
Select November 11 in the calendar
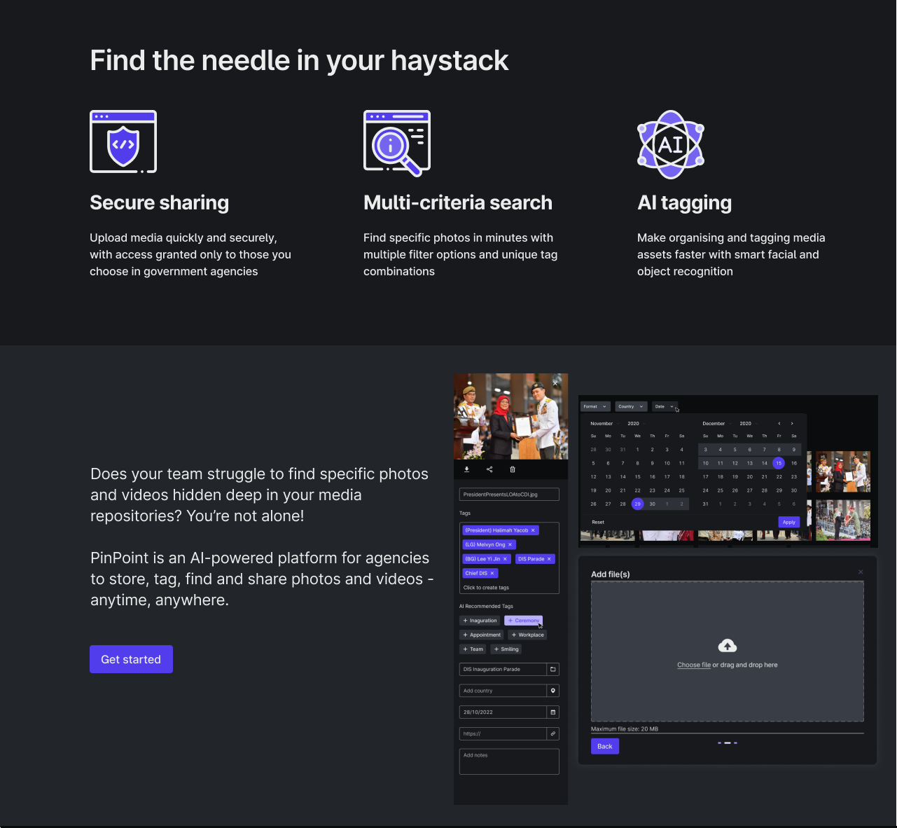(681, 463)
